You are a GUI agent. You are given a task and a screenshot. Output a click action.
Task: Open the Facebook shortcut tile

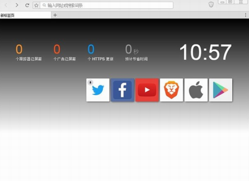pyautogui.click(x=123, y=90)
